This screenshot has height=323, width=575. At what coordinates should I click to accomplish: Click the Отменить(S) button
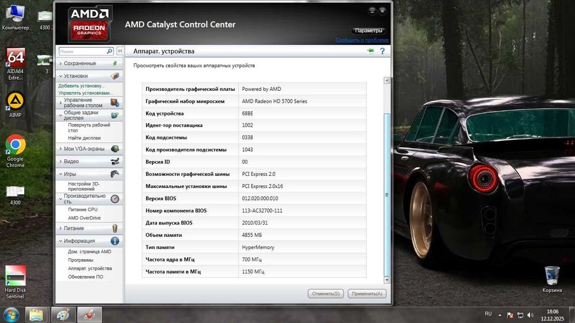[325, 294]
